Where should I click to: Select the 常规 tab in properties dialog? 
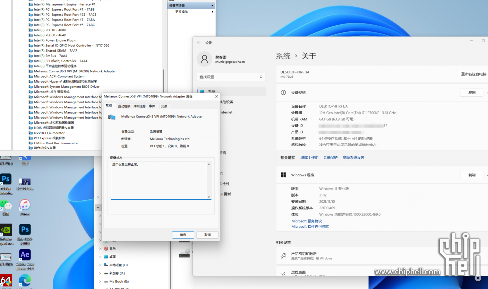109,106
